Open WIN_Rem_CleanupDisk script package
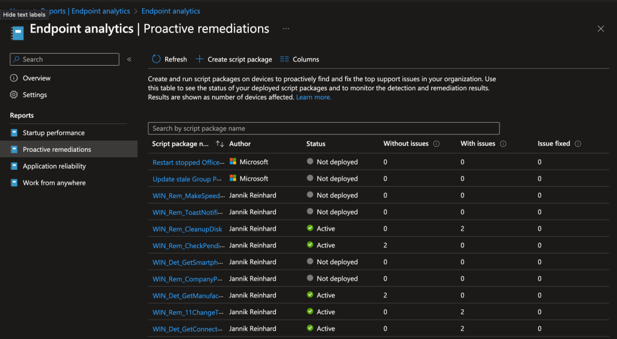Image resolution: width=617 pixels, height=339 pixels. coord(187,229)
